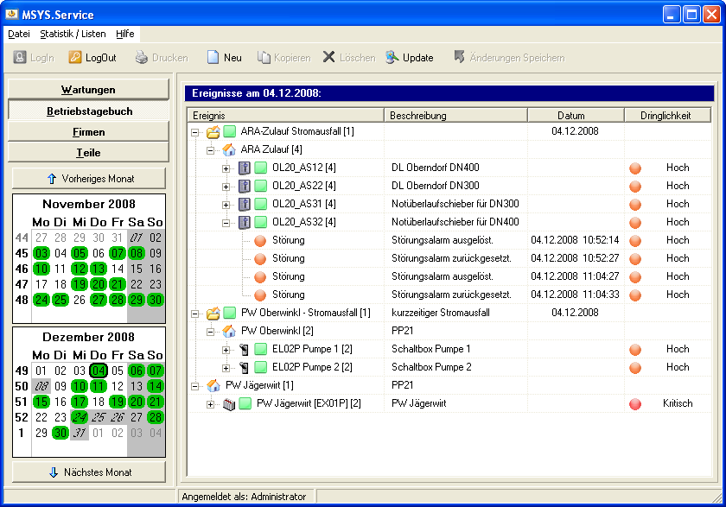The width and height of the screenshot is (726, 507).
Task: Click the LogOut key icon
Action: point(76,58)
